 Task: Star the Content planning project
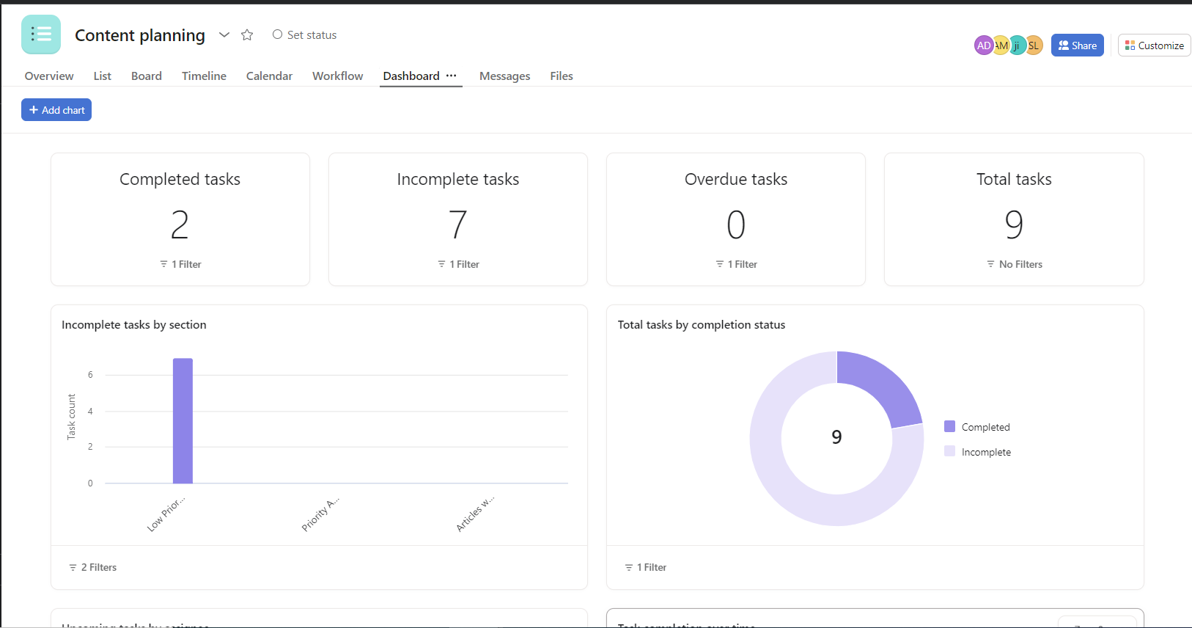247,34
